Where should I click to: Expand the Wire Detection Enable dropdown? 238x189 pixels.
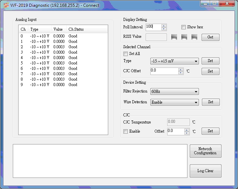pyautogui.click(x=174, y=102)
